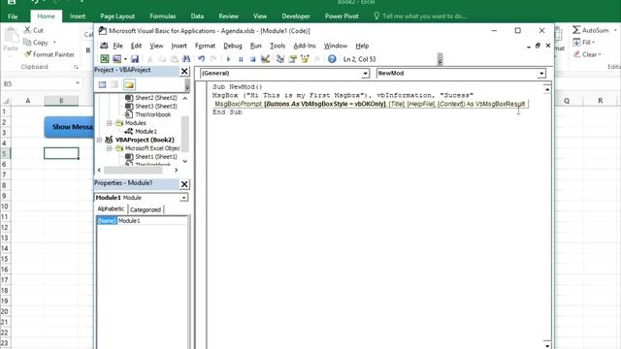Select the (Name) property row

coord(142,221)
